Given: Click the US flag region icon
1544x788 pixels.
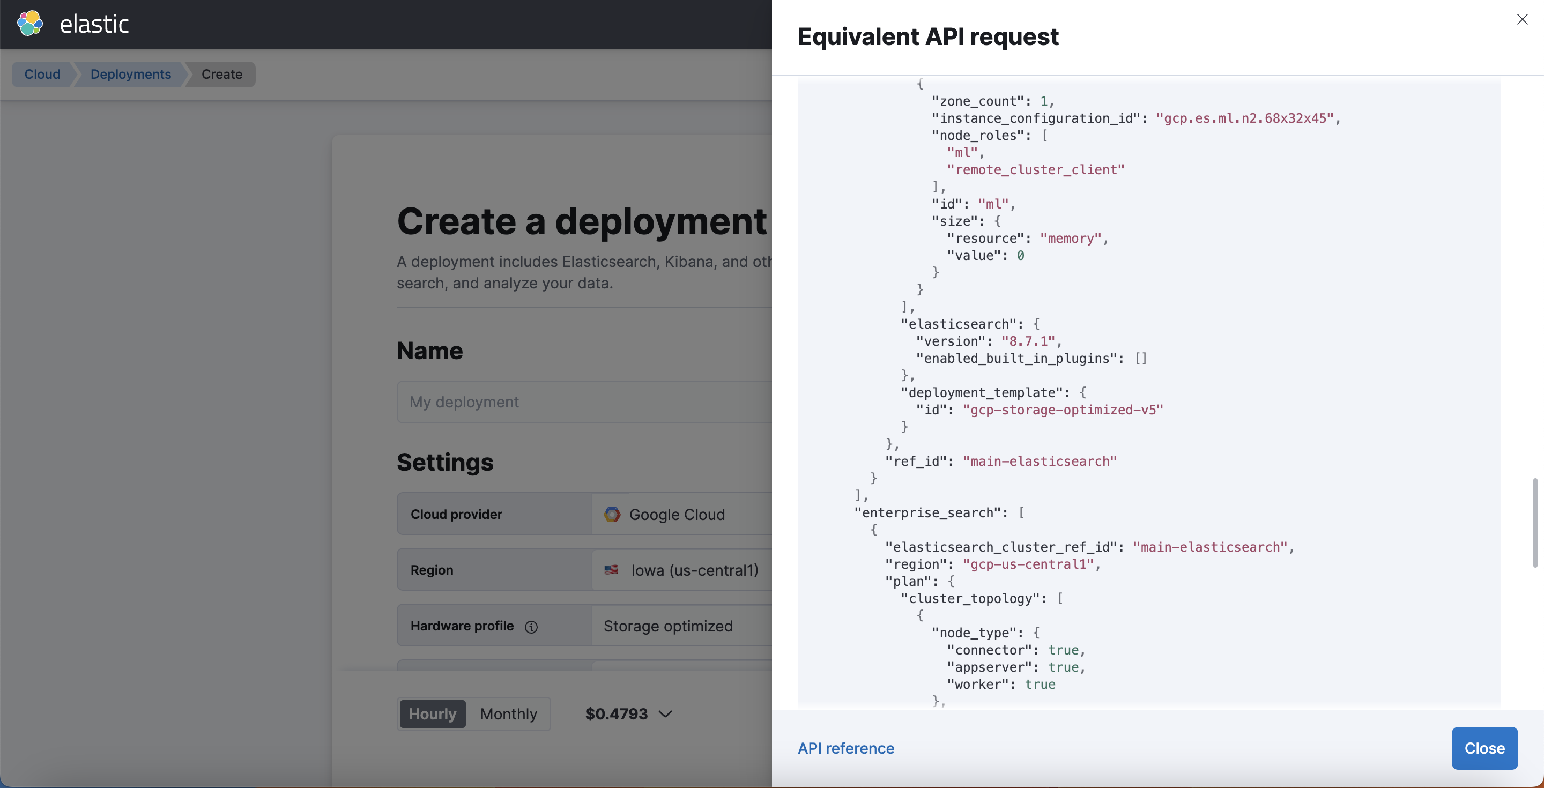Looking at the screenshot, I should pyautogui.click(x=611, y=569).
